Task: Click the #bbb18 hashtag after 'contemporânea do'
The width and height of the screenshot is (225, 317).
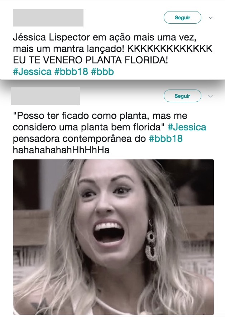Action: coord(166,139)
